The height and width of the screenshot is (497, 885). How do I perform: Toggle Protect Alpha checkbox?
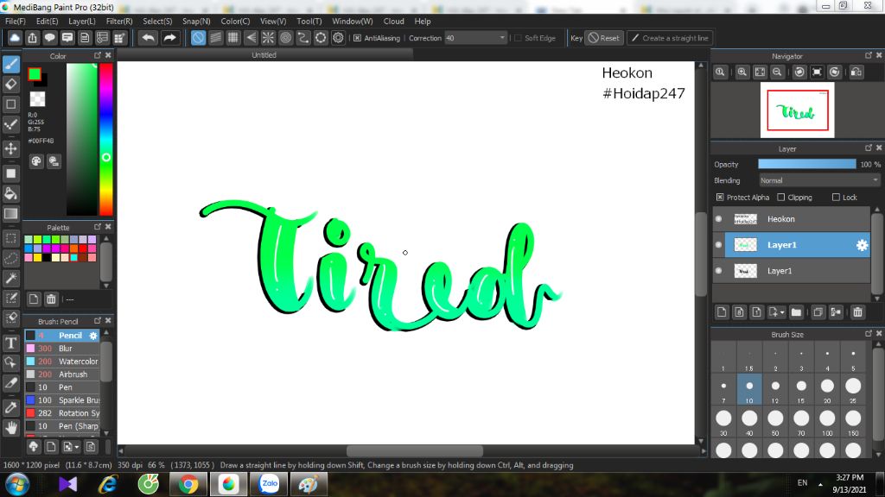pyautogui.click(x=720, y=198)
